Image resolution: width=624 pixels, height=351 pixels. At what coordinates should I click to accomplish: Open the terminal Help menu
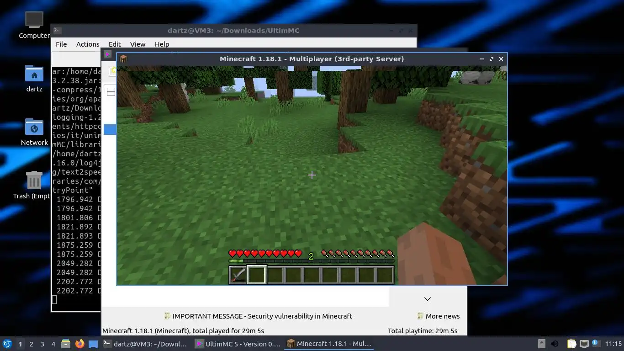(162, 44)
